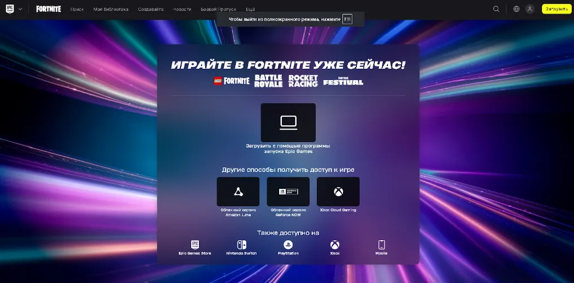Open the Epic Games Store platform icon

tap(195, 245)
